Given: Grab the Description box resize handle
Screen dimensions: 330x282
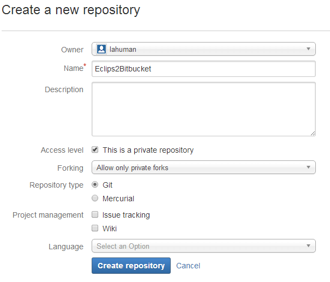Looking at the screenshot, I should (313, 133).
